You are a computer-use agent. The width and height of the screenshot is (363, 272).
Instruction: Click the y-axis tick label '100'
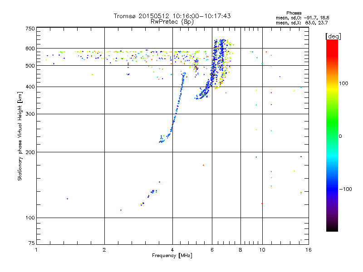30,218
